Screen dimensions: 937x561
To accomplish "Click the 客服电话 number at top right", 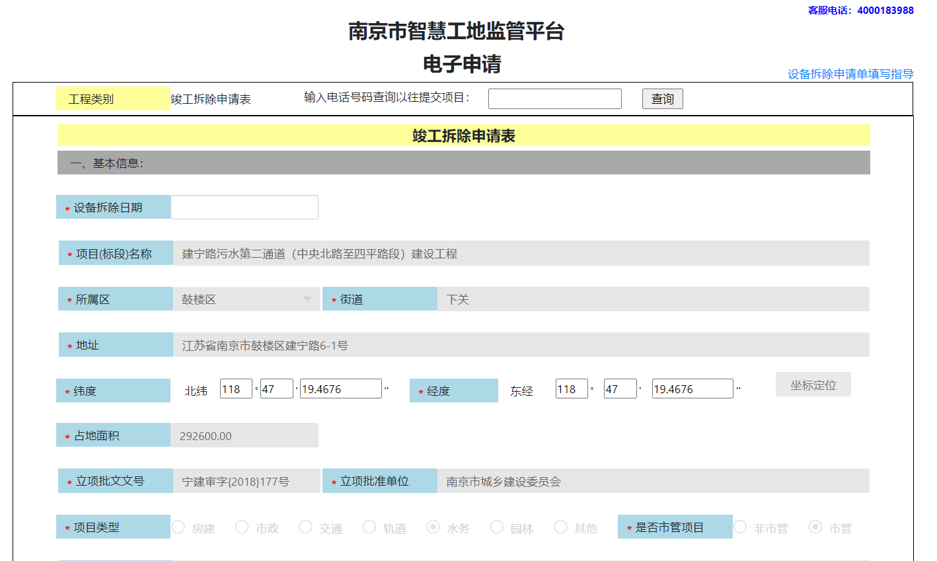I will pyautogui.click(x=885, y=10).
